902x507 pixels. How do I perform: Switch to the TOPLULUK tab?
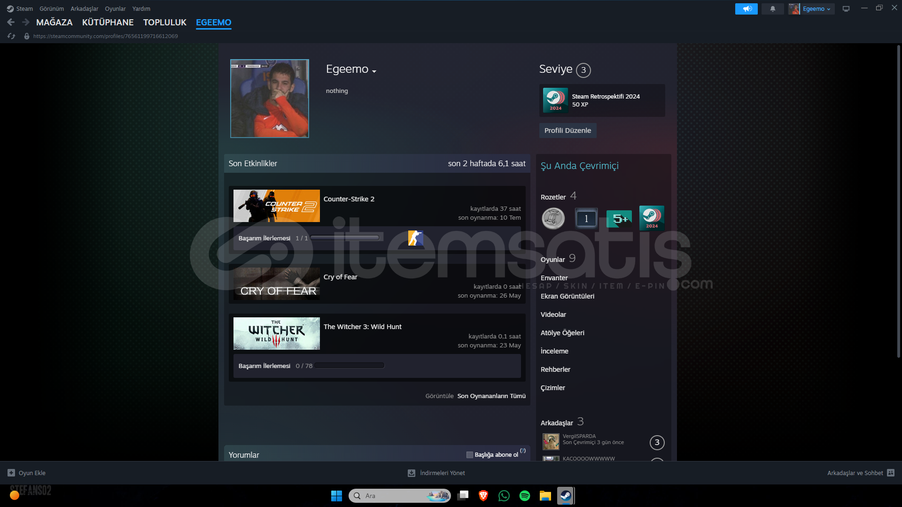pos(165,22)
